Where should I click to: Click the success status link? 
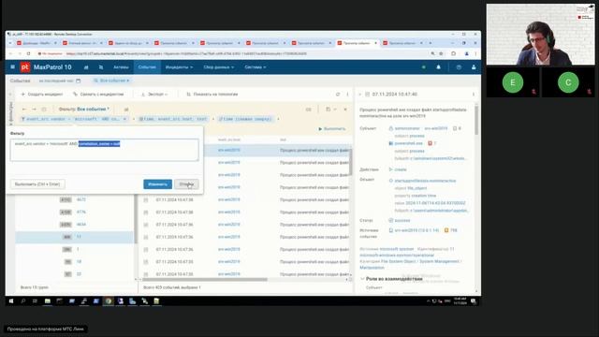(402, 221)
